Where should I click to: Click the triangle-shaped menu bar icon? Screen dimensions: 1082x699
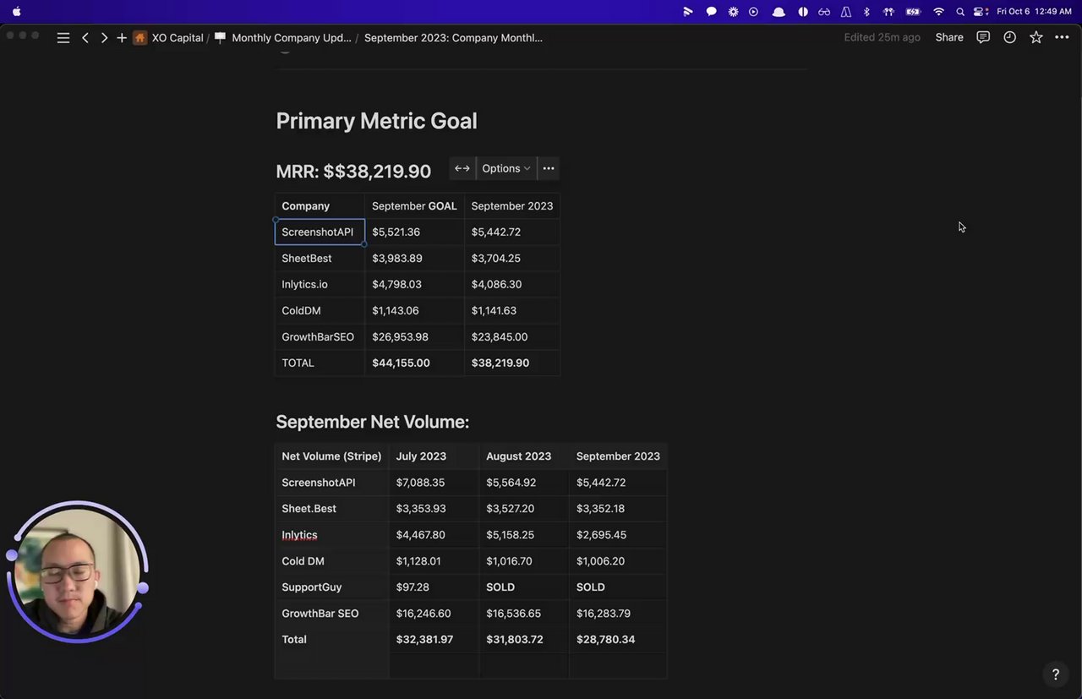click(845, 12)
